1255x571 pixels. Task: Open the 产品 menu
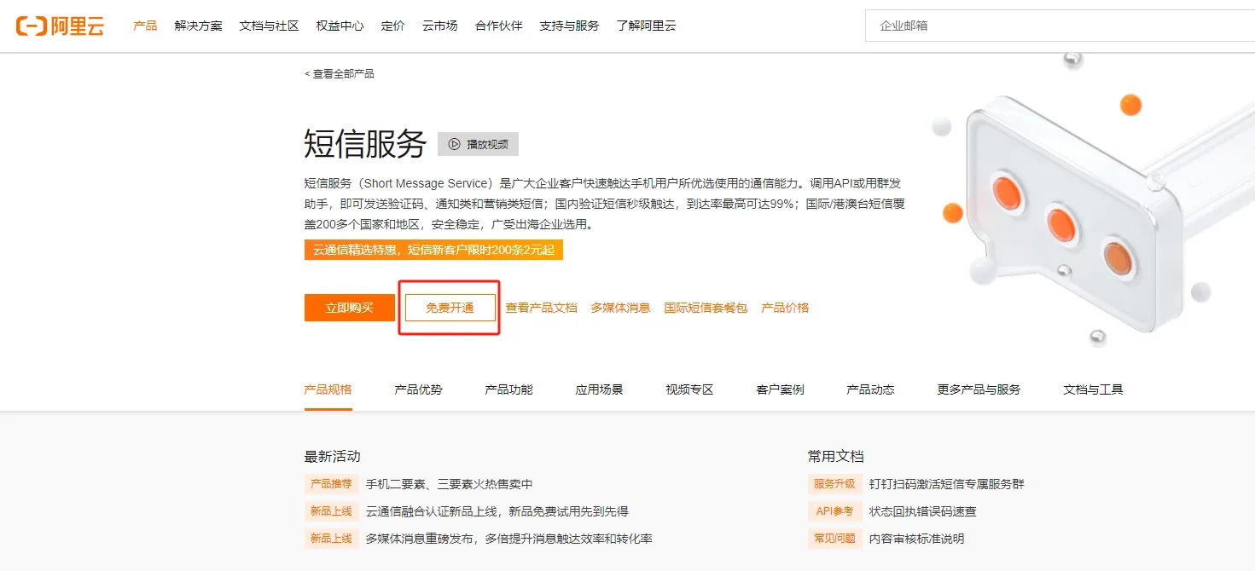145,26
